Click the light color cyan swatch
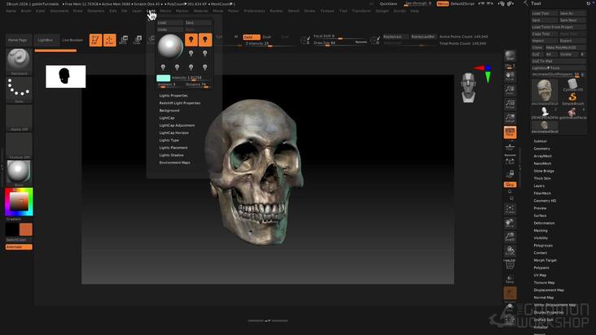The height and width of the screenshot is (335, 596). [x=164, y=78]
